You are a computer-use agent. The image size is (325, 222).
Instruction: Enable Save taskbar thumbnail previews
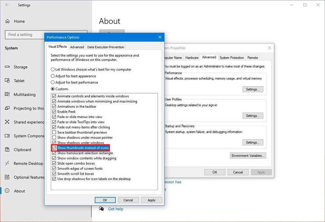[x=54, y=132]
